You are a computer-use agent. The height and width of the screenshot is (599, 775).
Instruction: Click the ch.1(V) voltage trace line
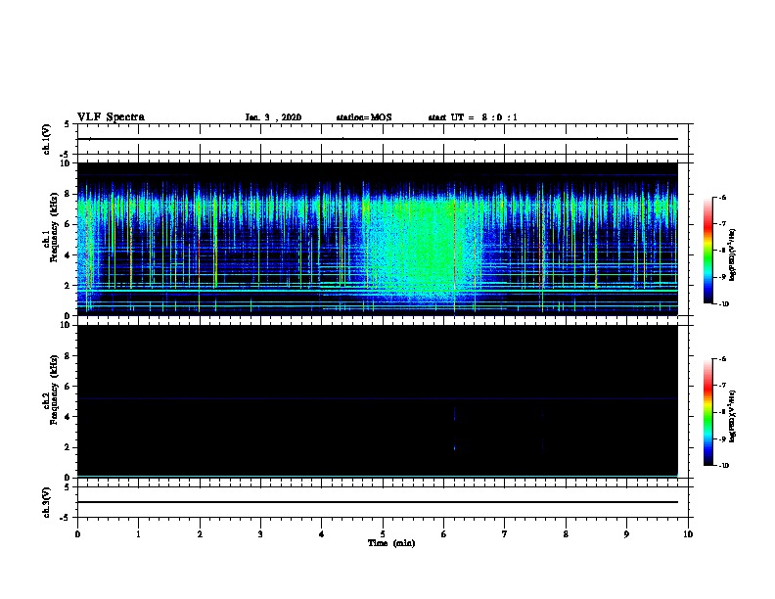coord(377,139)
